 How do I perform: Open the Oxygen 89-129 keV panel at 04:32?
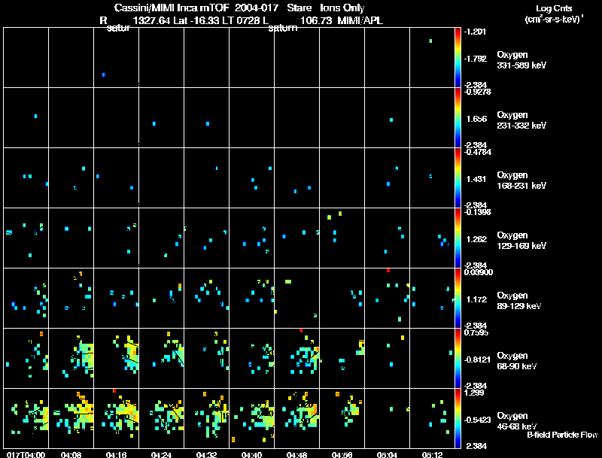[x=206, y=299]
